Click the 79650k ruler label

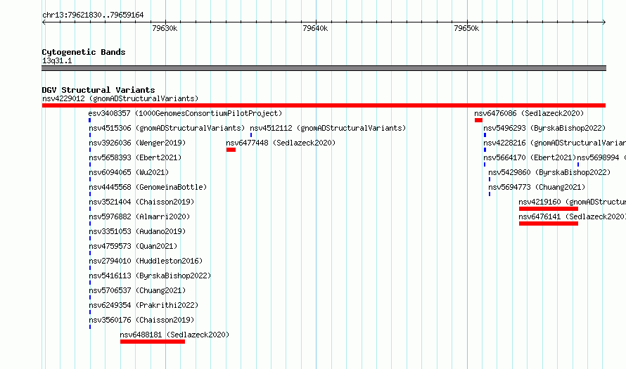coord(466,28)
